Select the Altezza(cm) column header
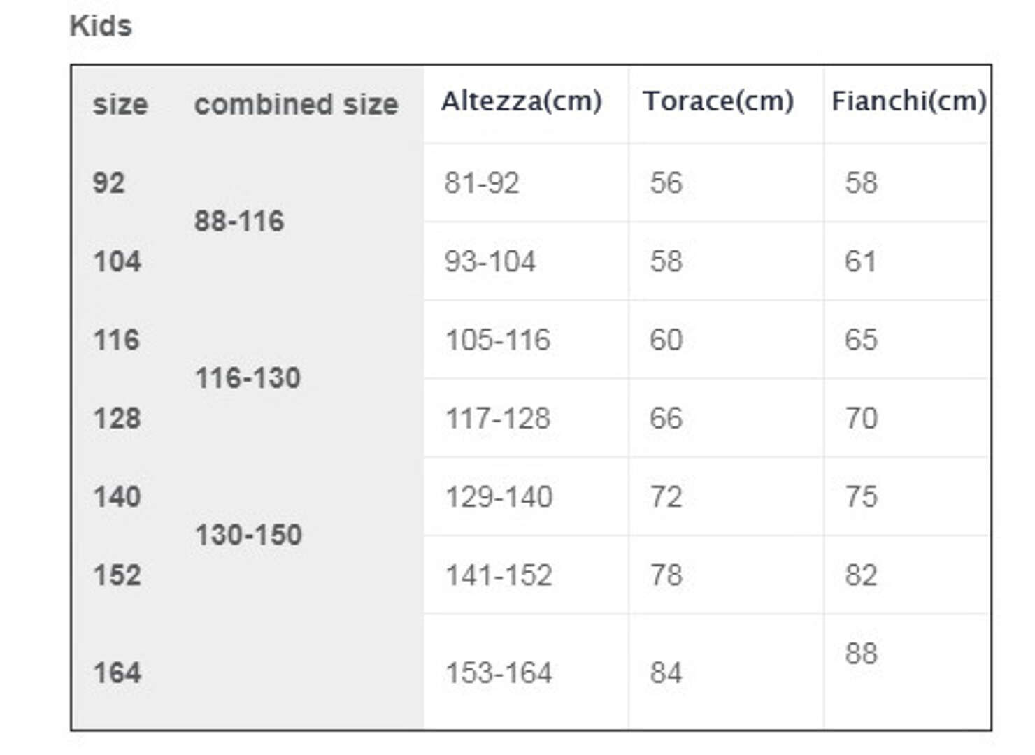The image size is (1035, 755). pyautogui.click(x=521, y=101)
